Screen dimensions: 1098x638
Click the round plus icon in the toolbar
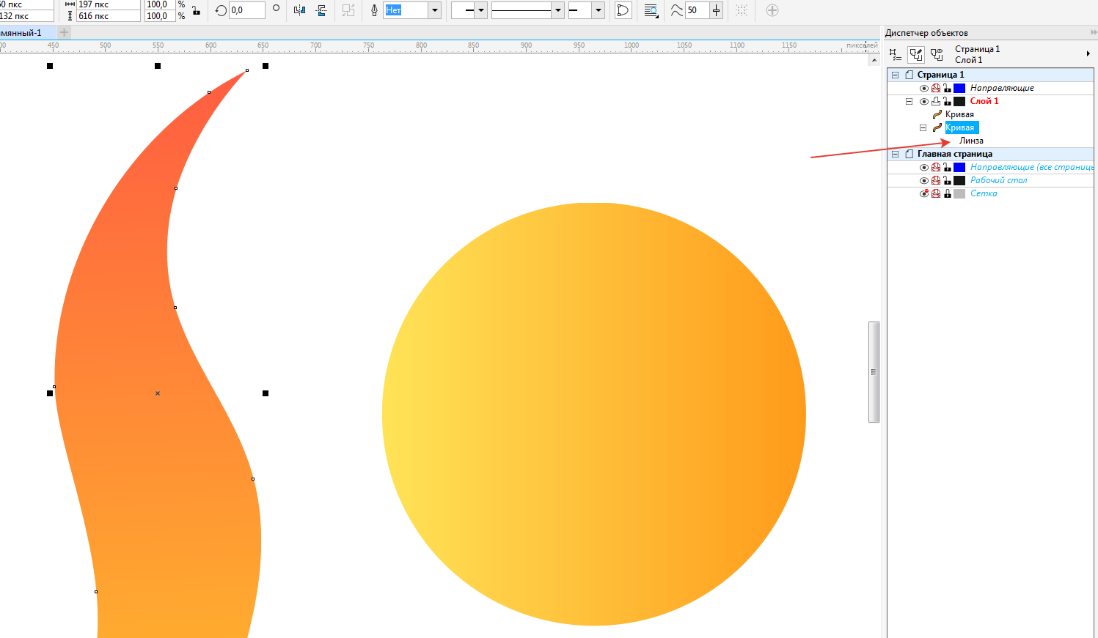click(772, 10)
